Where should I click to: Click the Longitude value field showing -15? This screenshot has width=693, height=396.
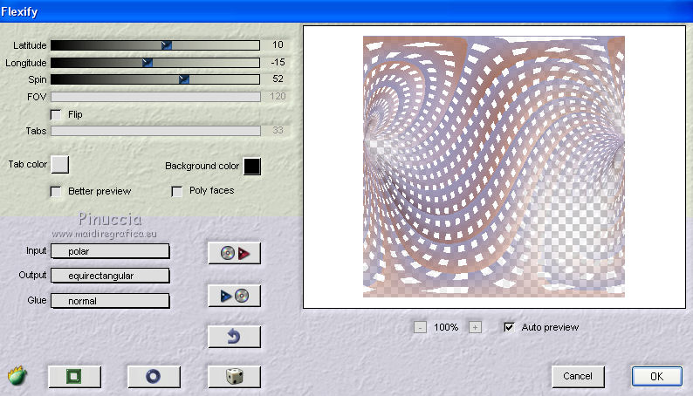[x=278, y=62]
